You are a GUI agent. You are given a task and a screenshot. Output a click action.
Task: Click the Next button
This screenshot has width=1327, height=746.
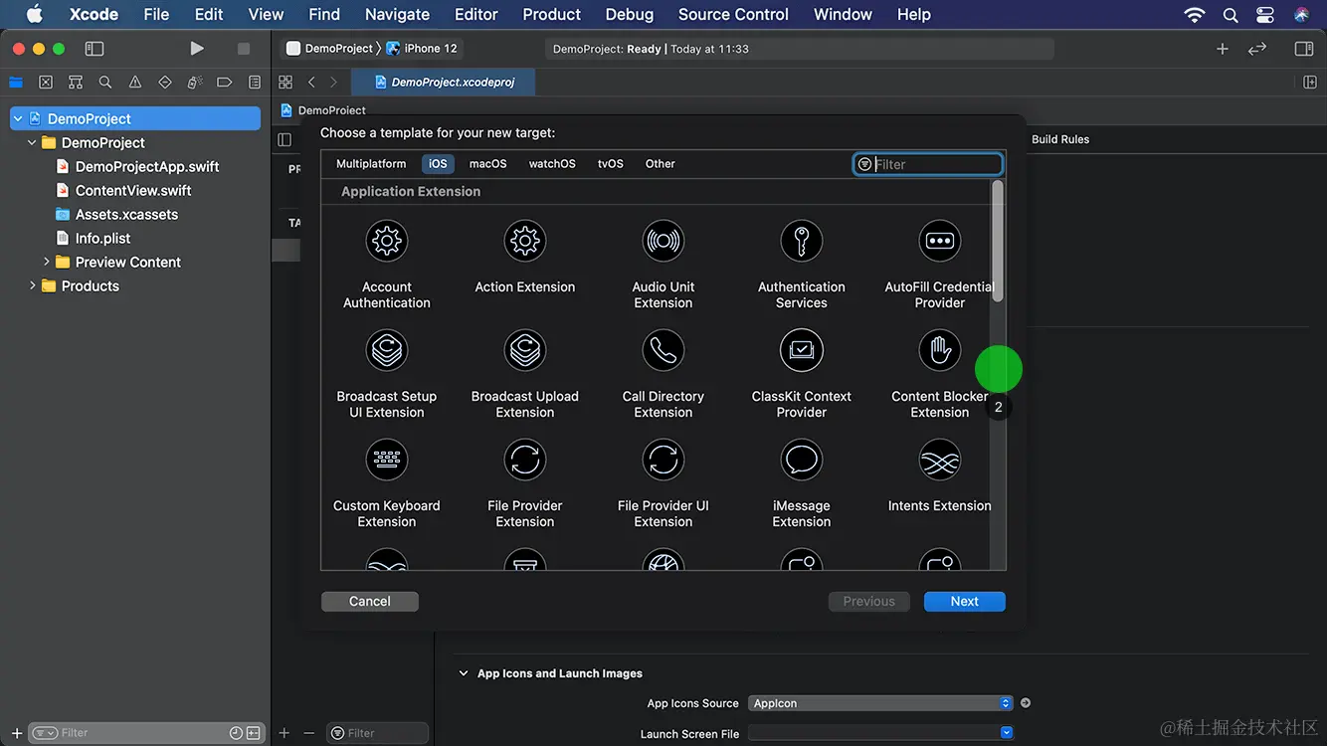[x=964, y=601]
